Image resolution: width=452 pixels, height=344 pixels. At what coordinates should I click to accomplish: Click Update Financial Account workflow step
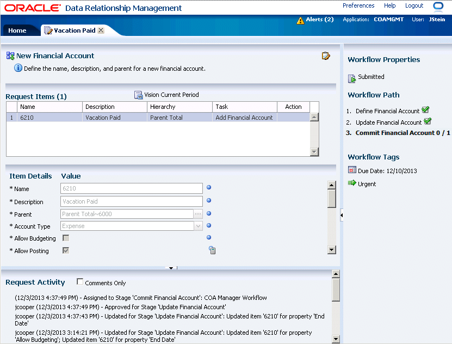pos(388,122)
